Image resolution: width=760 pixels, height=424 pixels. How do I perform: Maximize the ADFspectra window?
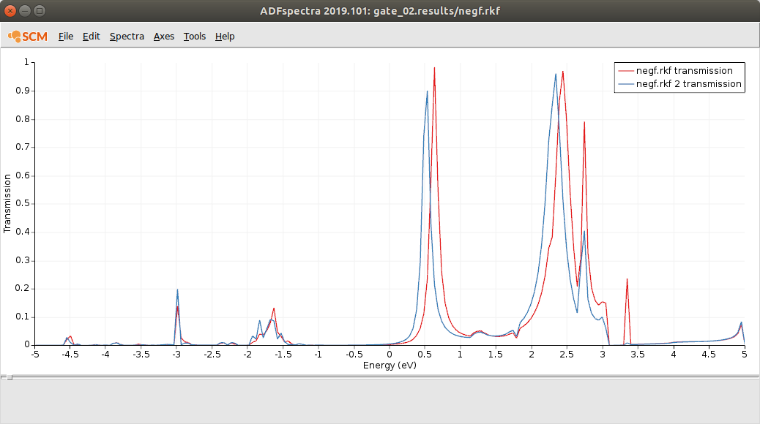coord(40,11)
